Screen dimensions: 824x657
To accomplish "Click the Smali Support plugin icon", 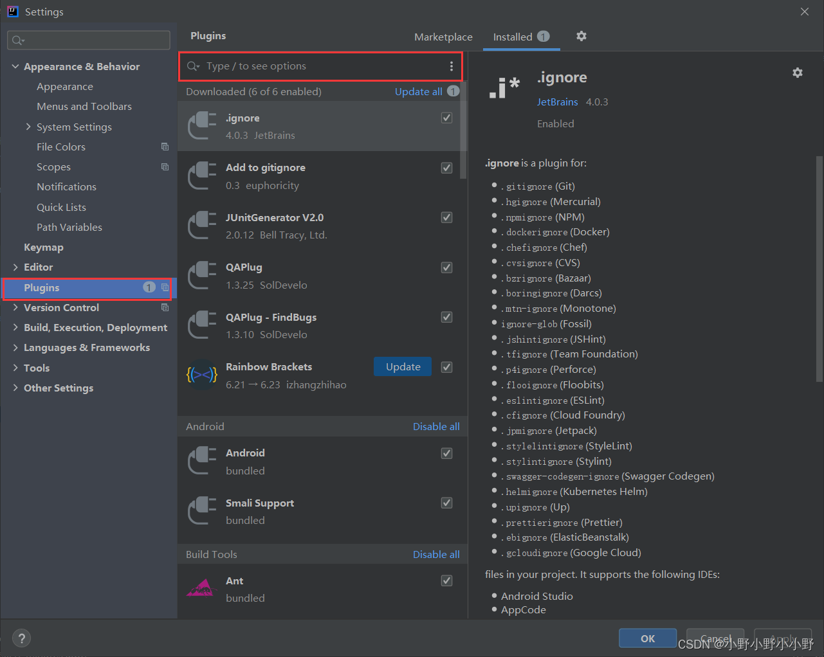I will tap(202, 510).
